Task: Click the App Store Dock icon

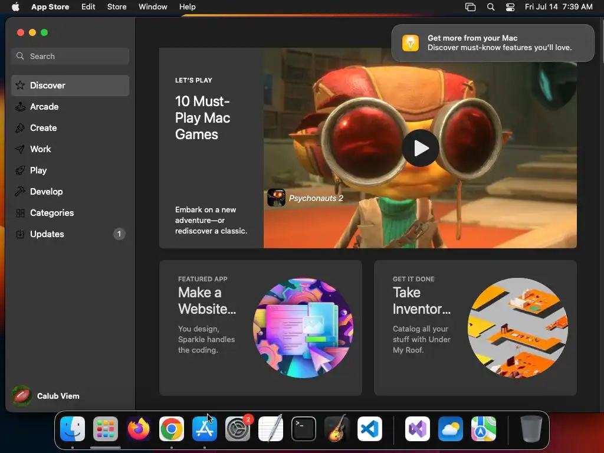Action: [205, 429]
